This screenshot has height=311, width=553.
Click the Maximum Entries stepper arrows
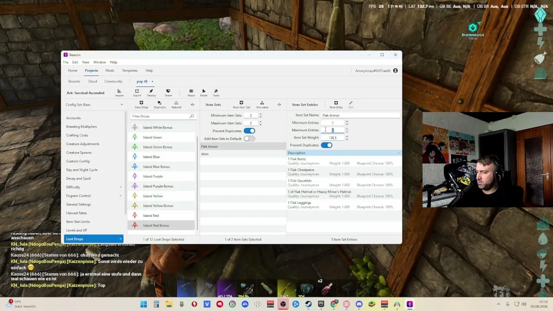pos(346,130)
